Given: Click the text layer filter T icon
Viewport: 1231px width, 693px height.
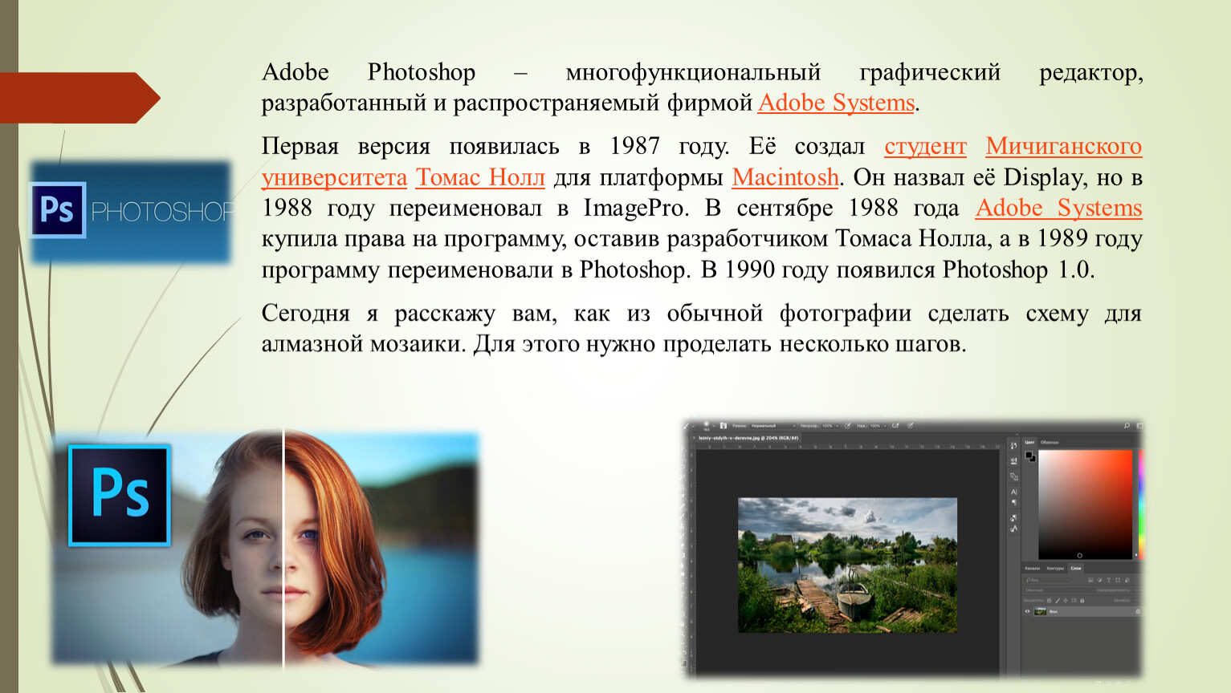Looking at the screenshot, I should [1108, 580].
